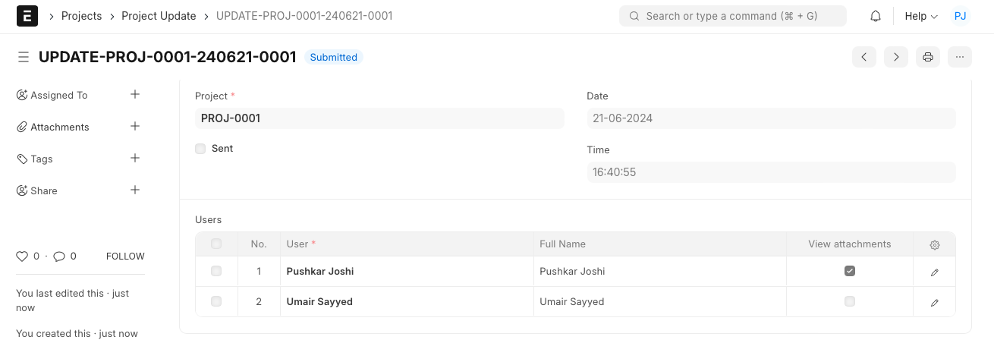Click the FOLLOW button
Image resolution: width=994 pixels, height=343 pixels.
tap(125, 256)
